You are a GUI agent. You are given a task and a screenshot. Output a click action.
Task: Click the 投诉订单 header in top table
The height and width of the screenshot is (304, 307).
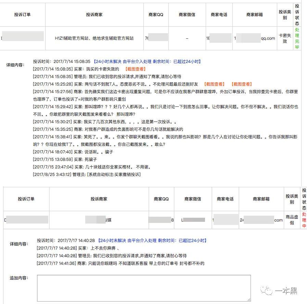click(23, 15)
